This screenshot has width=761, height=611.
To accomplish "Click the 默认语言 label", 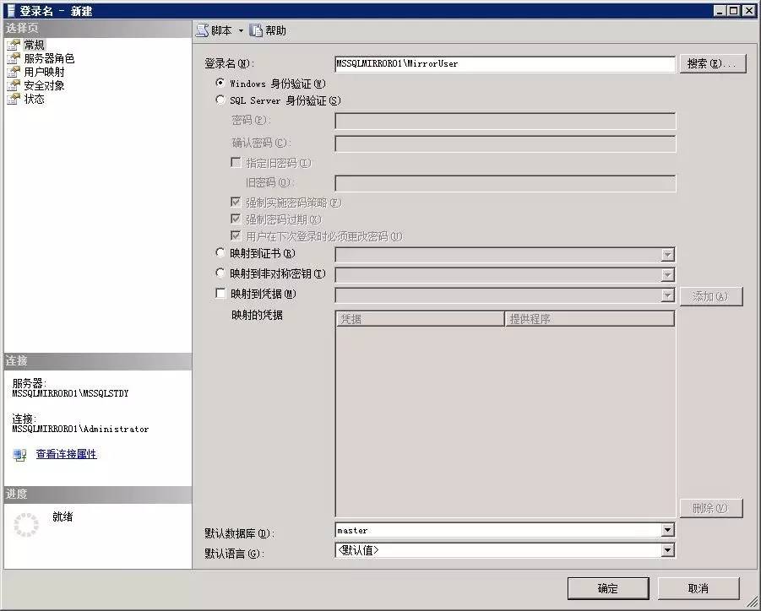I will pos(235,554).
